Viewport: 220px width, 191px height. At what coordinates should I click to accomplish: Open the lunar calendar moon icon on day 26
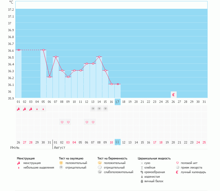174,95
